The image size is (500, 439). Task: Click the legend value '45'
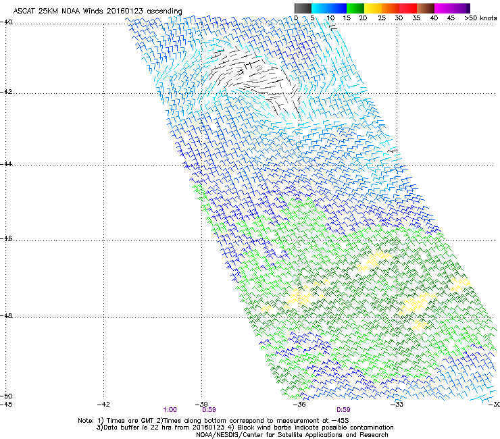(451, 18)
